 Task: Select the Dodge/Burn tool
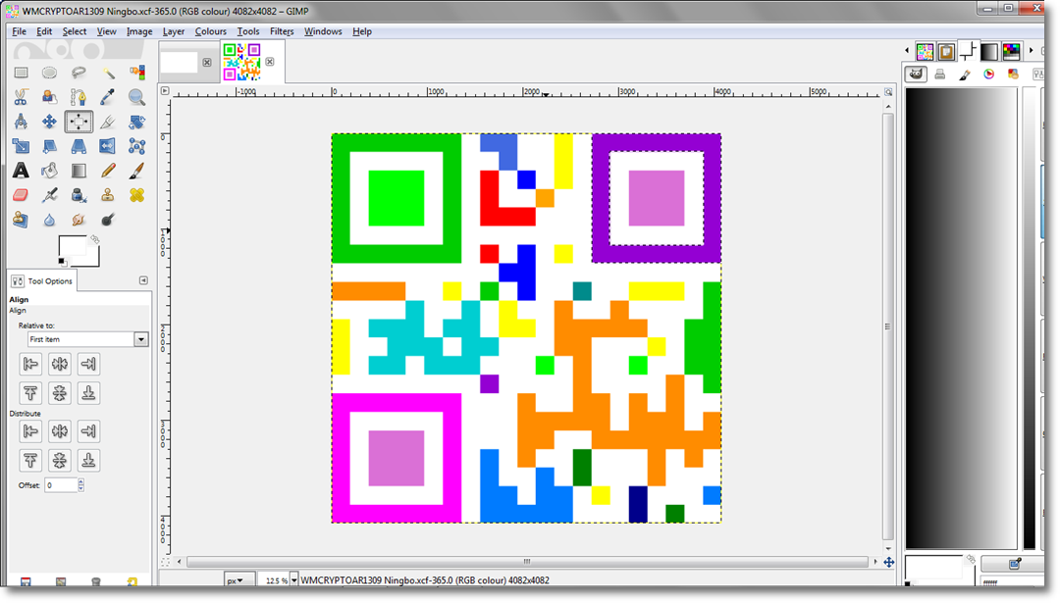pyautogui.click(x=108, y=221)
